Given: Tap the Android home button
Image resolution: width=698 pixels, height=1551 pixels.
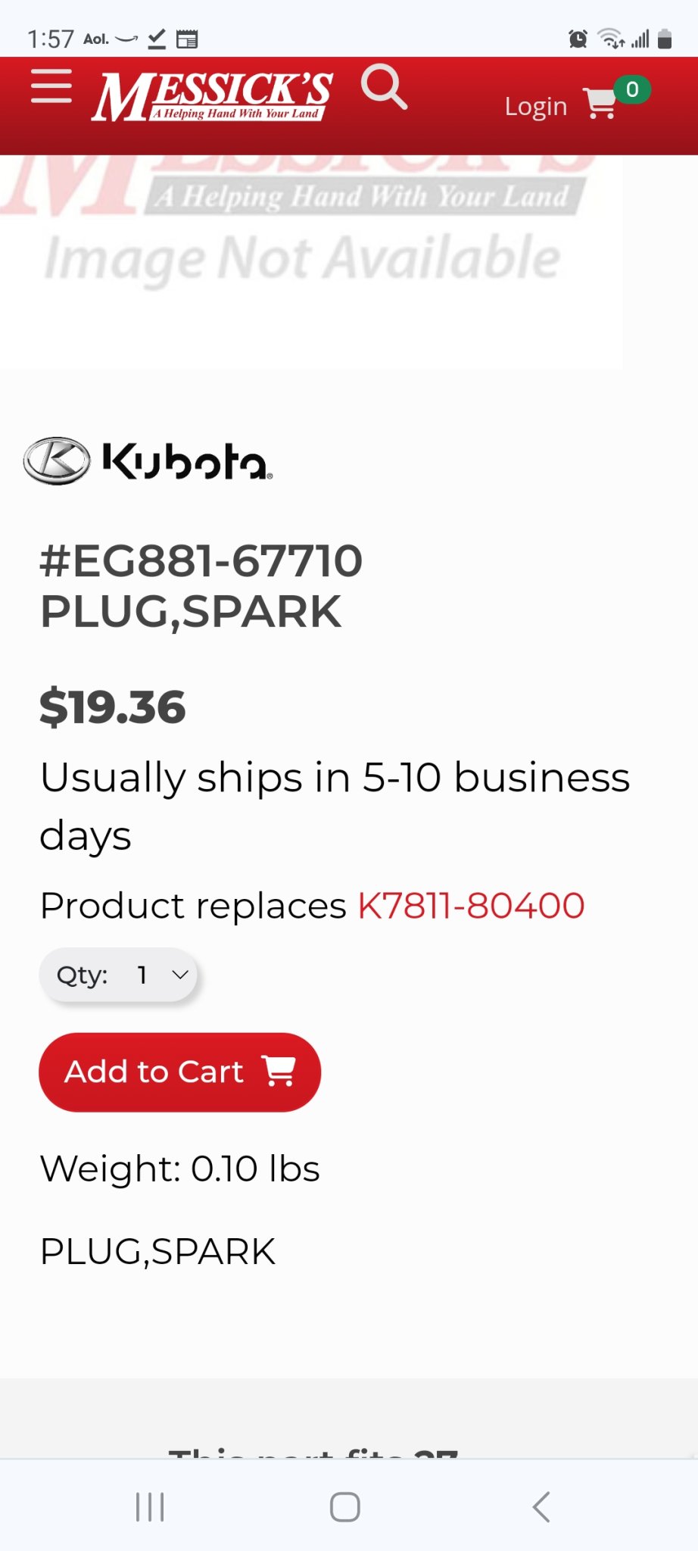Looking at the screenshot, I should (345, 1507).
